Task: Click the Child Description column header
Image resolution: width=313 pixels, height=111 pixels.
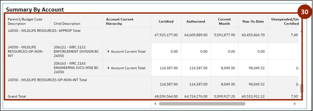Action: (x=67, y=24)
